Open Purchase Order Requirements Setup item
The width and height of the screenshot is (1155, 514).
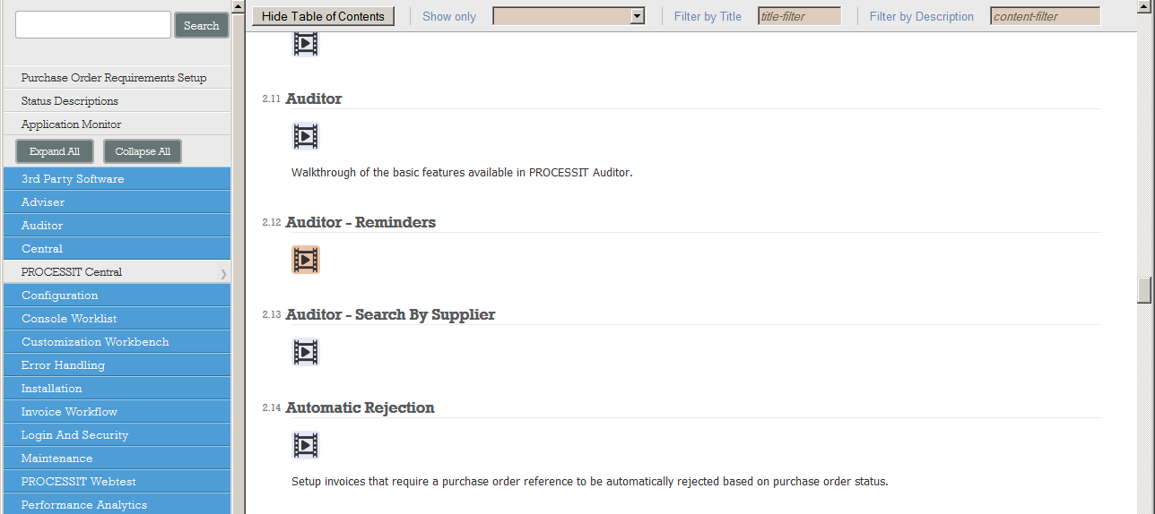click(x=114, y=78)
